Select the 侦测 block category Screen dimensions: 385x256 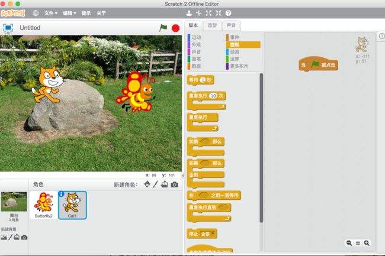tap(233, 51)
